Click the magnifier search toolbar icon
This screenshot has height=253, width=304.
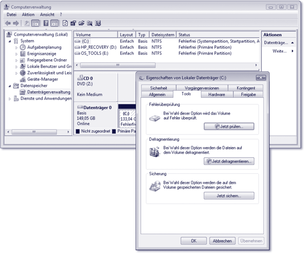(89, 24)
